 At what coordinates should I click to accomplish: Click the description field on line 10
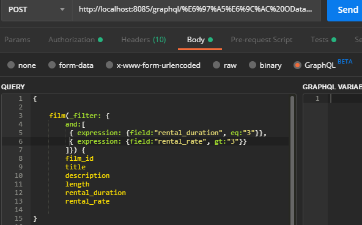[x=87, y=175]
